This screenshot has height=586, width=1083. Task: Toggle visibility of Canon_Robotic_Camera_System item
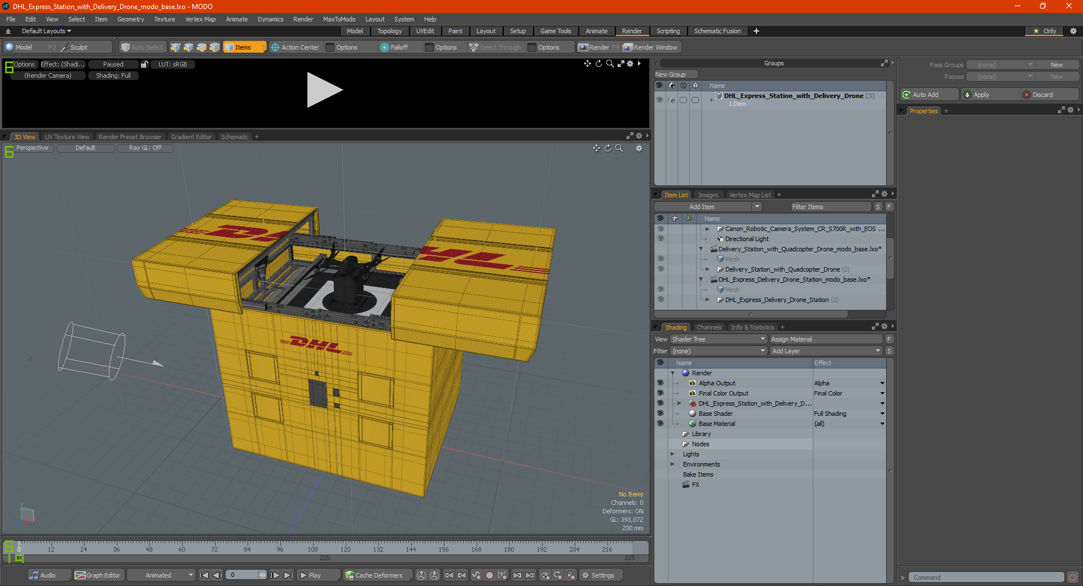661,229
